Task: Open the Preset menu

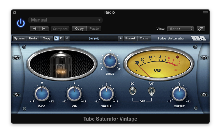Action: 130,38
